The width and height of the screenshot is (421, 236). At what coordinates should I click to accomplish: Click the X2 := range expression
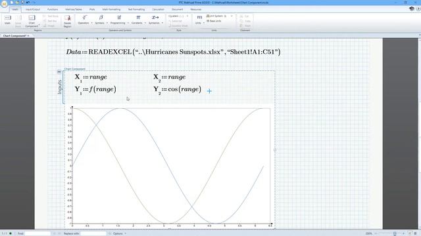[170, 77]
